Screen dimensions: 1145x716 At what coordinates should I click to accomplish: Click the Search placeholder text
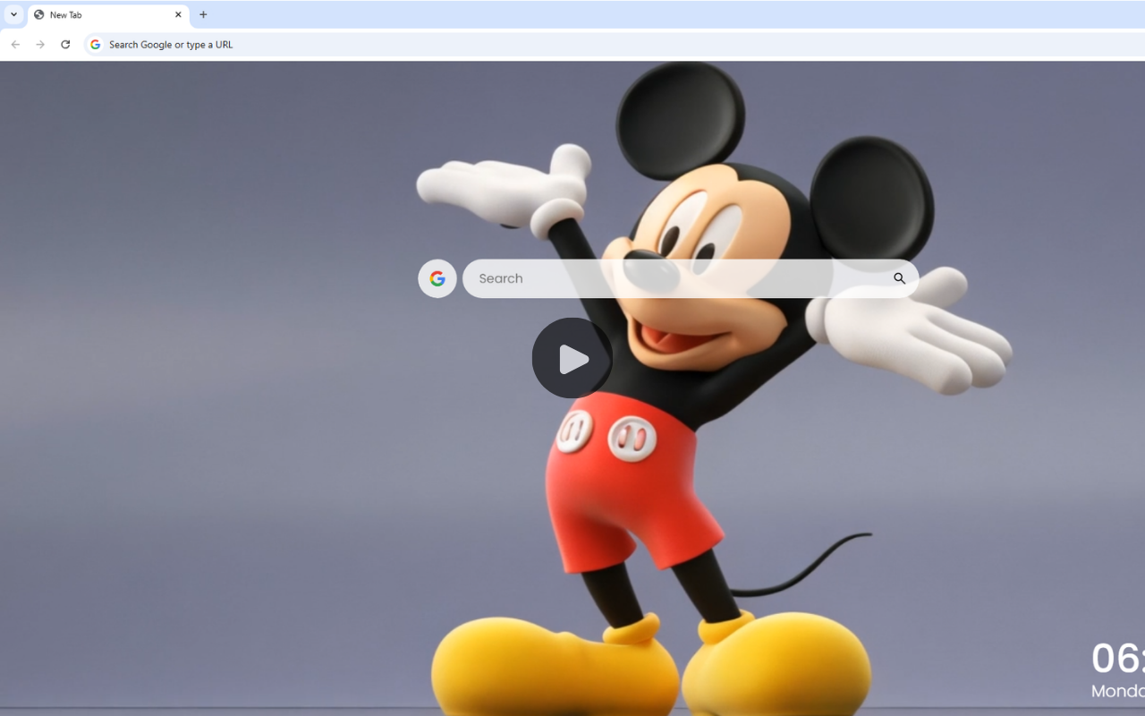[x=501, y=278]
